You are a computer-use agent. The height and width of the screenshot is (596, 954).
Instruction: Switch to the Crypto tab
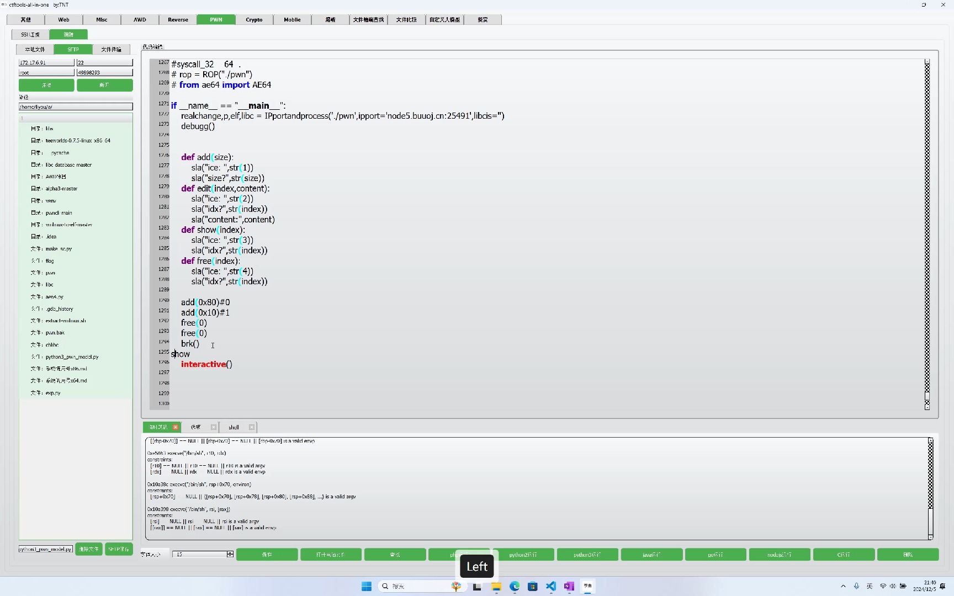point(253,19)
